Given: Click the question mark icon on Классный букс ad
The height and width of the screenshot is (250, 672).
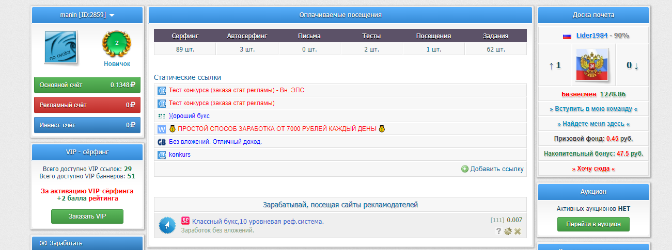Looking at the screenshot, I should [499, 231].
